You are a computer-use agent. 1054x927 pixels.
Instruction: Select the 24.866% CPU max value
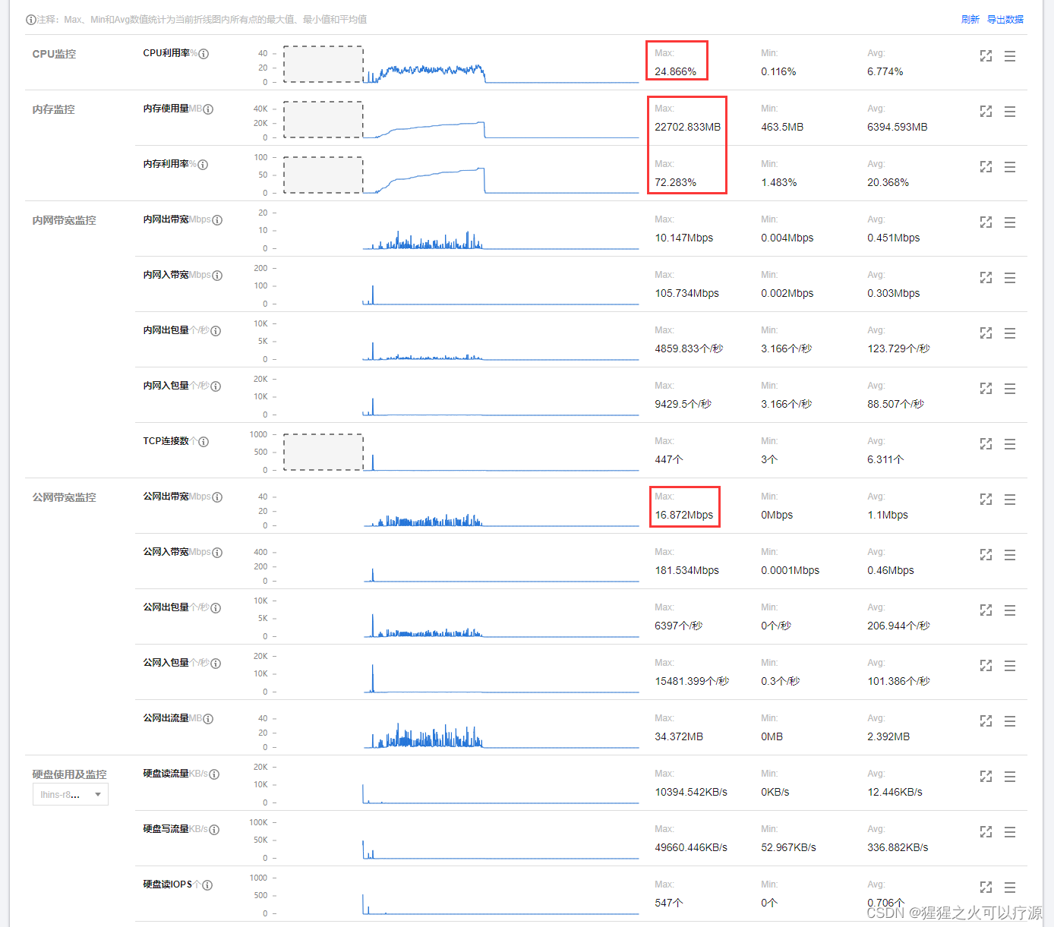[675, 72]
